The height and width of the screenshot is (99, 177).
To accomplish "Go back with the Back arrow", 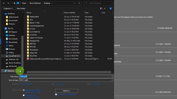I will click(4, 3).
